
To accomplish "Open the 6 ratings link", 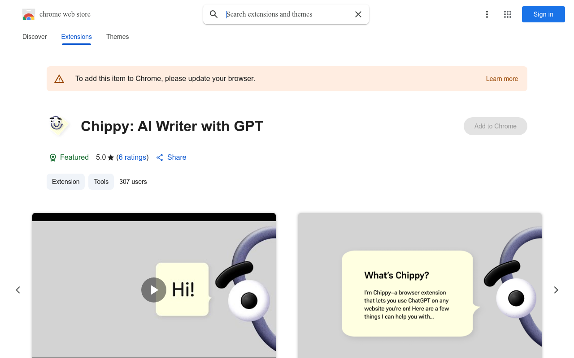I will click(132, 158).
